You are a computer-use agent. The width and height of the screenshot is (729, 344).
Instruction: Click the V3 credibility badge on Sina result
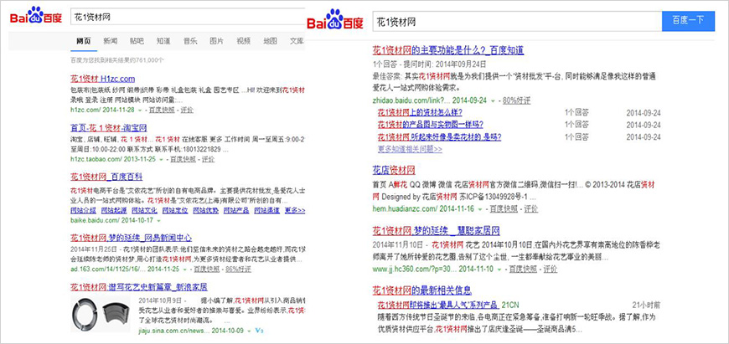pos(260,331)
